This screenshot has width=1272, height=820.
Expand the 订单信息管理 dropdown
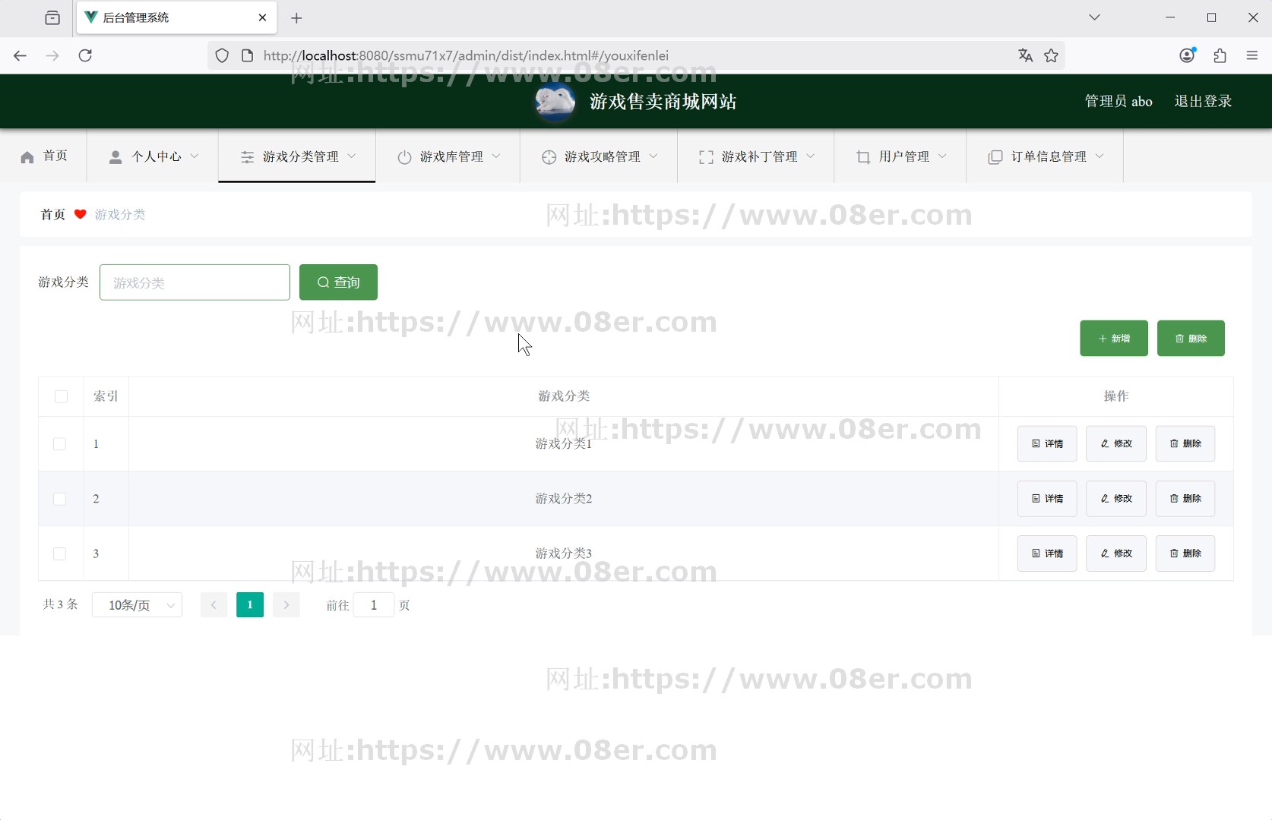[x=1049, y=157]
